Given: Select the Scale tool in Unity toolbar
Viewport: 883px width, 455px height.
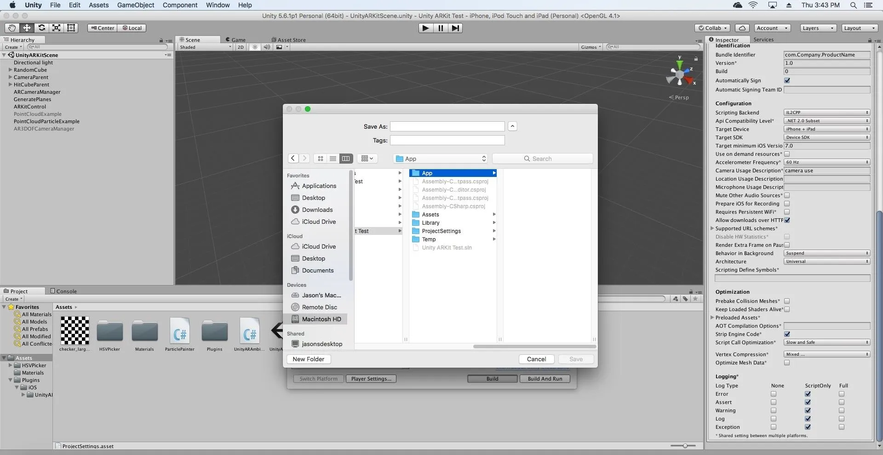Looking at the screenshot, I should click(56, 28).
